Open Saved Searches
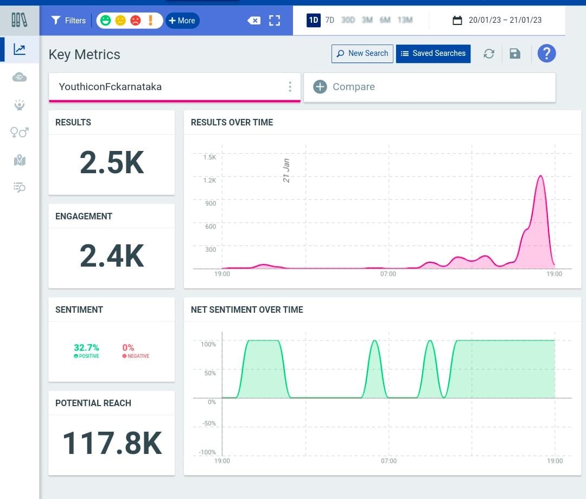Image resolution: width=586 pixels, height=499 pixels. coord(433,54)
